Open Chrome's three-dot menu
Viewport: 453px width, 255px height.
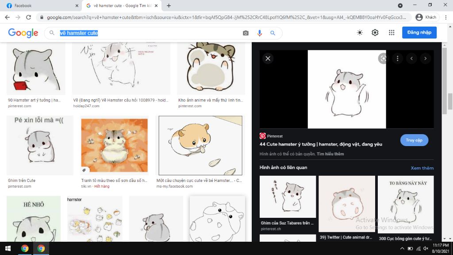446,17
